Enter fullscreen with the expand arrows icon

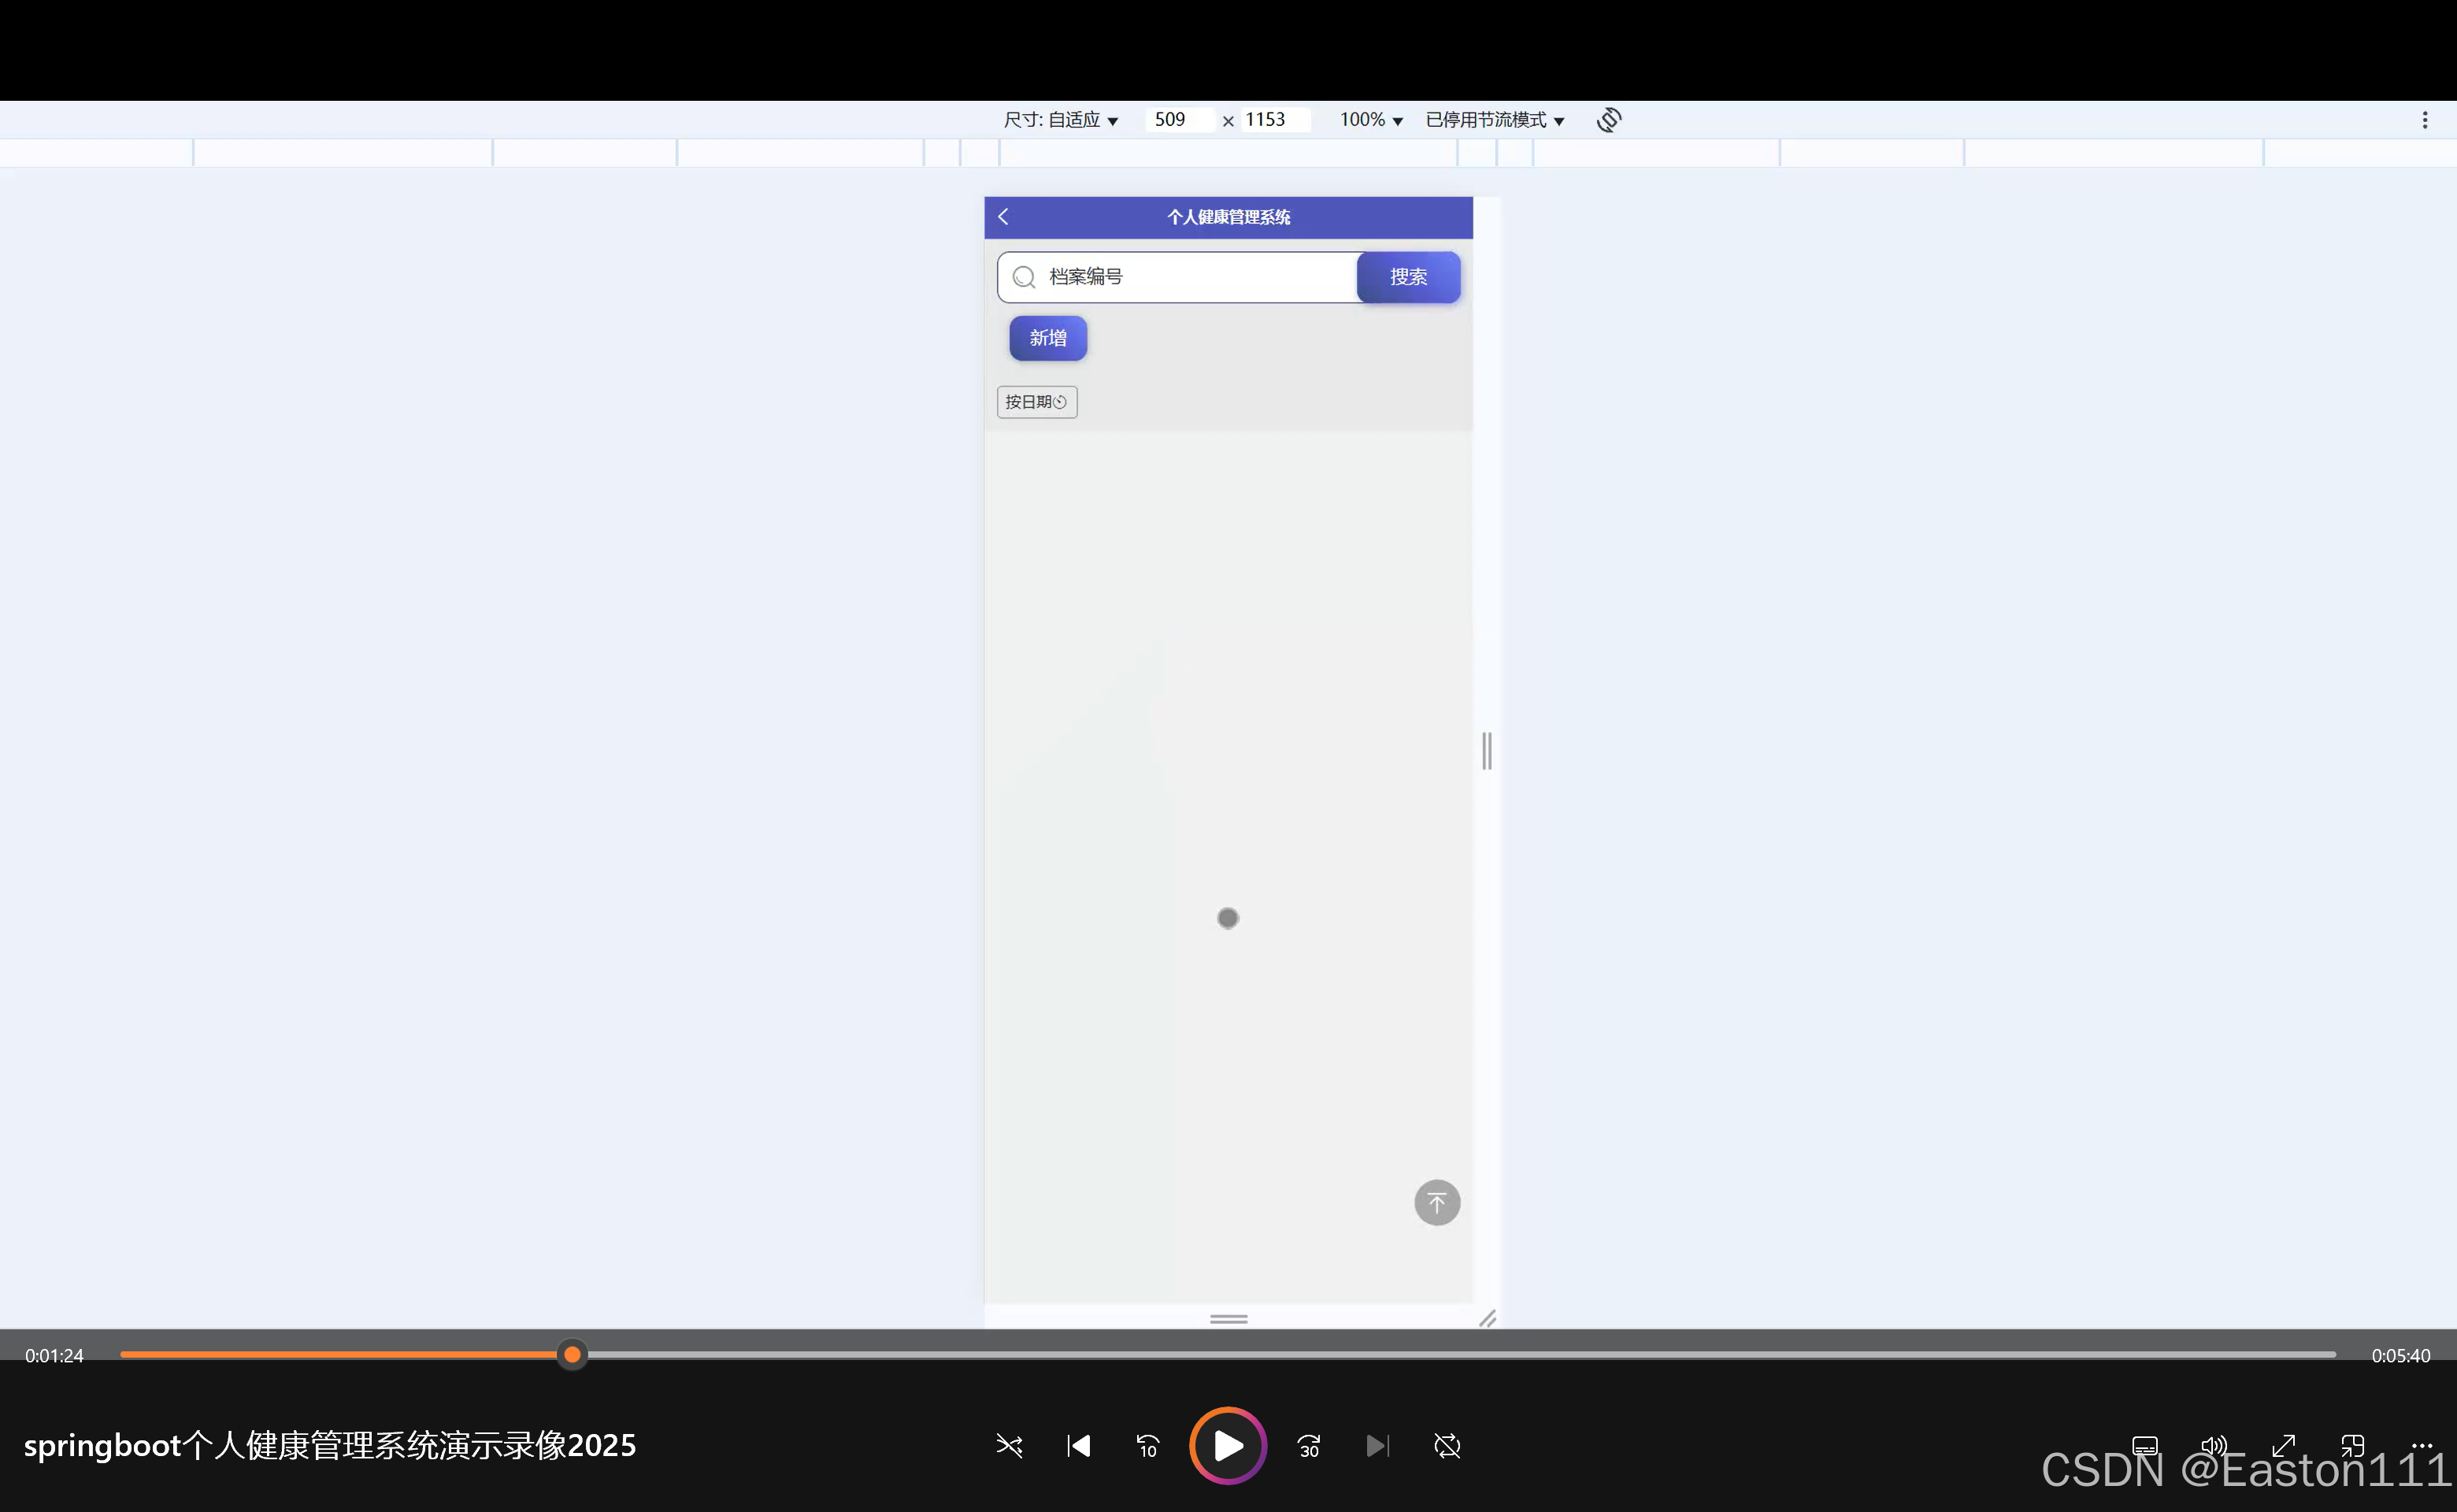tap(2283, 1445)
